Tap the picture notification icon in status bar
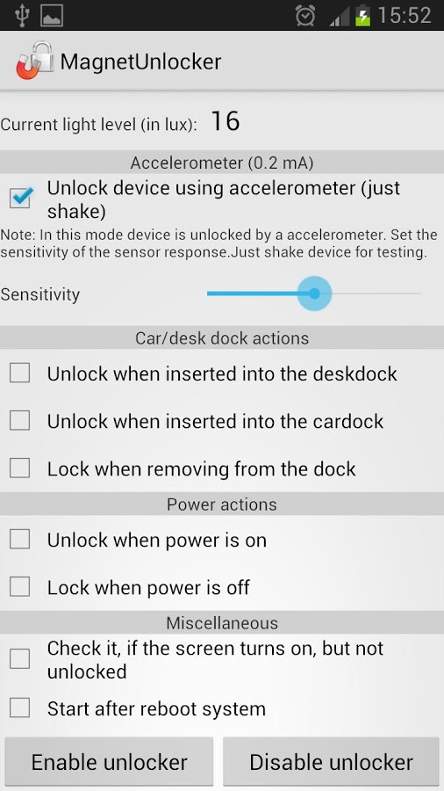 [x=52, y=16]
